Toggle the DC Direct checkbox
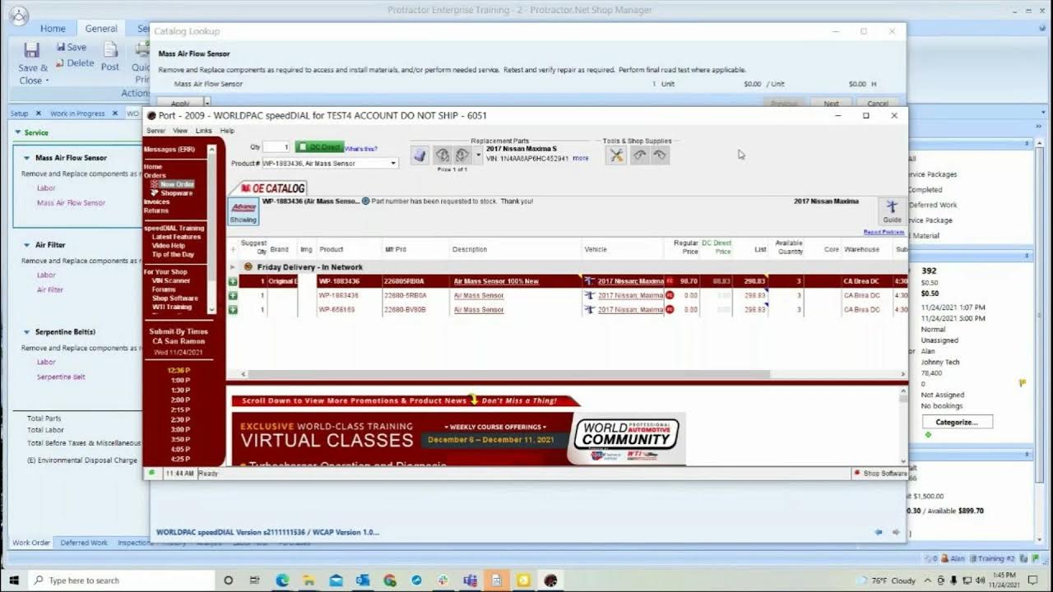 click(x=303, y=147)
